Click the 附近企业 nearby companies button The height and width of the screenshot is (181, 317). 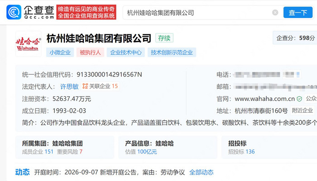coord(303,110)
